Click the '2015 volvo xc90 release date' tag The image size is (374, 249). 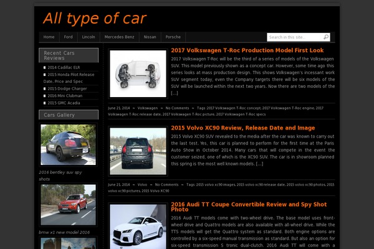(x=261, y=185)
